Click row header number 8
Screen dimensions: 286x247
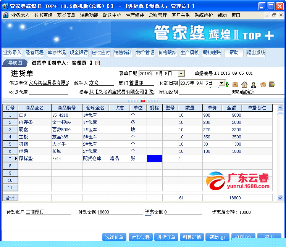pyautogui.click(x=10, y=166)
